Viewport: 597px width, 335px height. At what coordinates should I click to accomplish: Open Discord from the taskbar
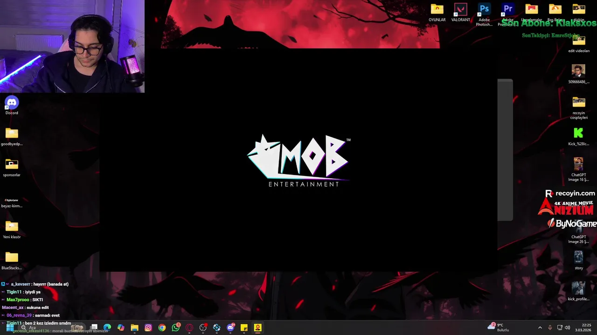point(230,328)
